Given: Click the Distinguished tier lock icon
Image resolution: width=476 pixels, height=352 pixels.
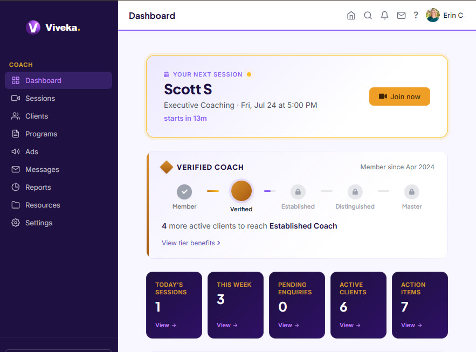Looking at the screenshot, I should (355, 192).
